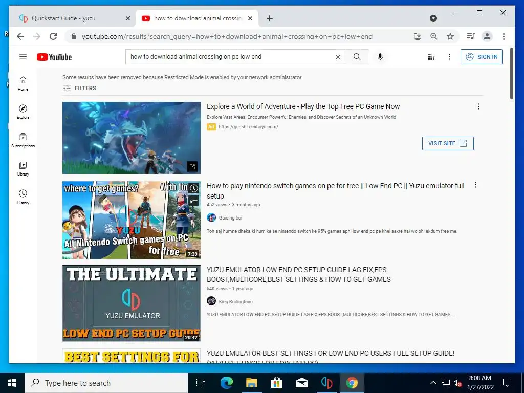Open the YouTube hamburger guide menu
This screenshot has width=524, height=393.
(23, 57)
